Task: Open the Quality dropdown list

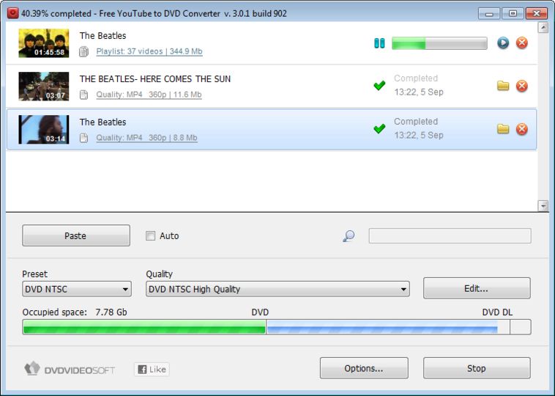Action: click(x=277, y=289)
